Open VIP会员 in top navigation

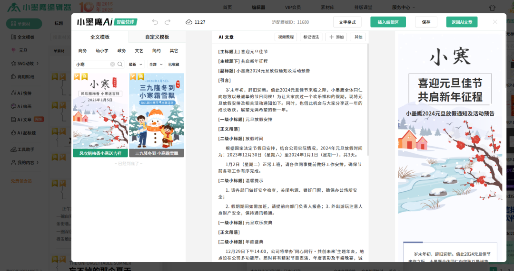(293, 7)
